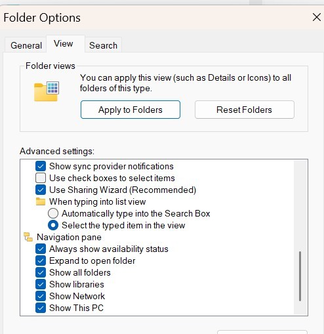Click the Folder views folder-grid icon
324x334 pixels.
point(47,91)
